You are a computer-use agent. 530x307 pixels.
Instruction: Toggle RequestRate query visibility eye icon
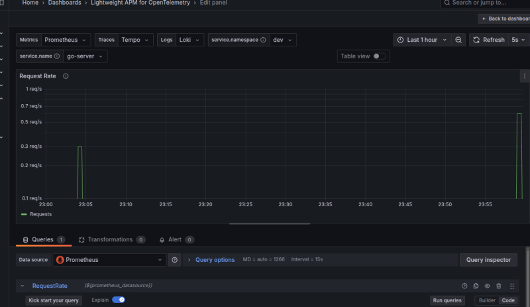click(x=487, y=286)
